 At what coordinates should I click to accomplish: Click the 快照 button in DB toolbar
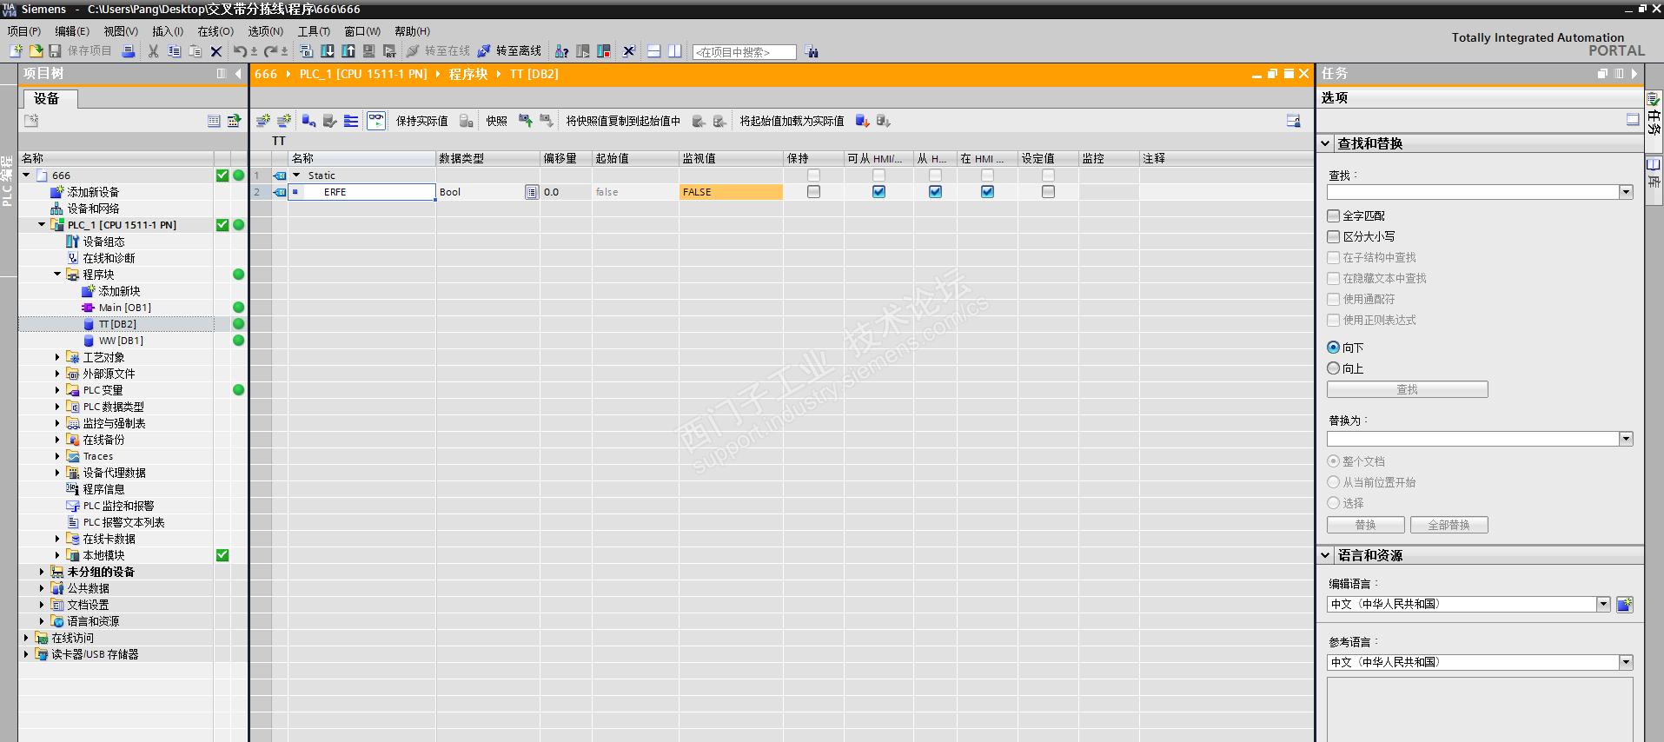click(x=496, y=121)
